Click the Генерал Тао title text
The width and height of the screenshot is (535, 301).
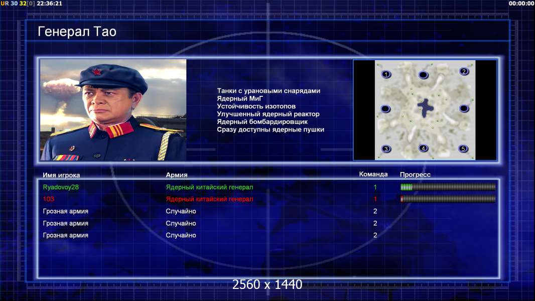point(77,32)
